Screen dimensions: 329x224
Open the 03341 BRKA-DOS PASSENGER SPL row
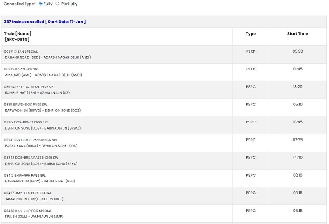pyautogui.click(x=163, y=143)
